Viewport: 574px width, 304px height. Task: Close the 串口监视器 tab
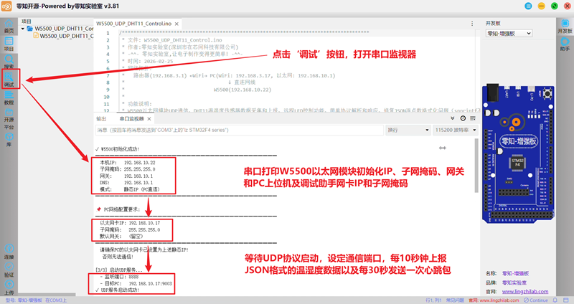[x=149, y=118]
